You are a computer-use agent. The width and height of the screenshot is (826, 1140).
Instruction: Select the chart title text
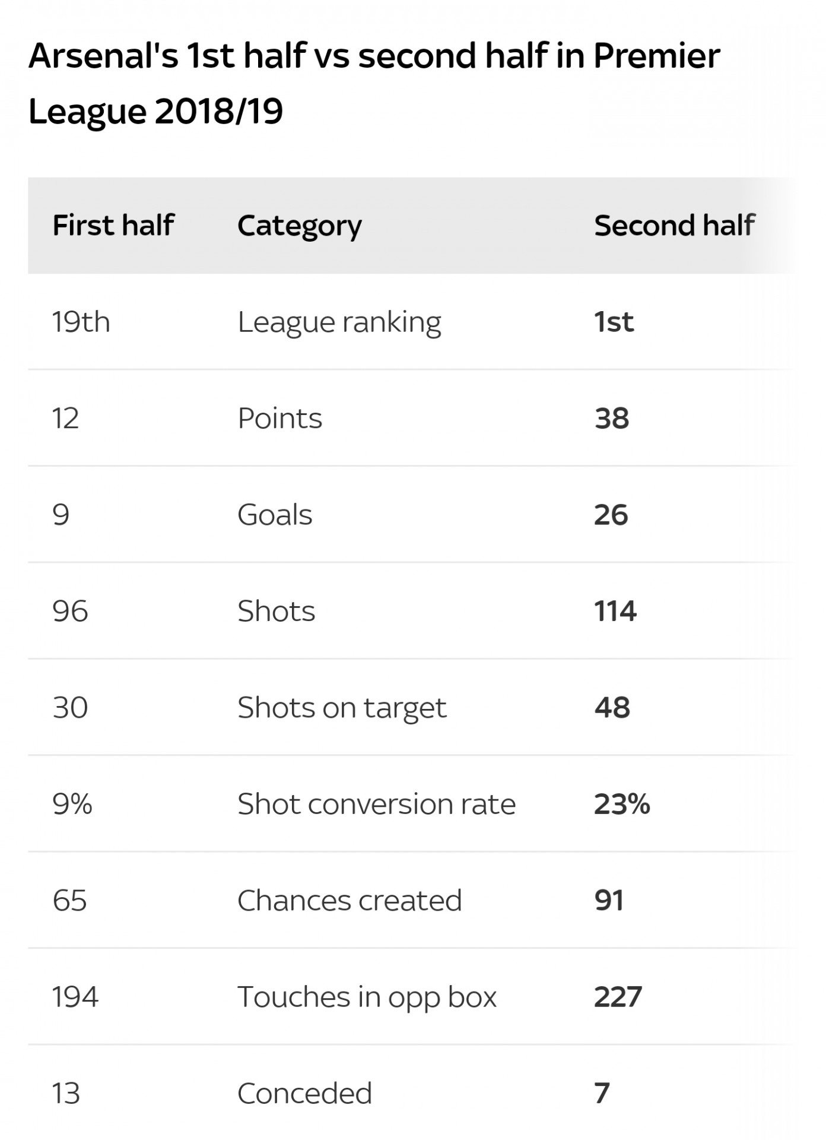pos(374,84)
